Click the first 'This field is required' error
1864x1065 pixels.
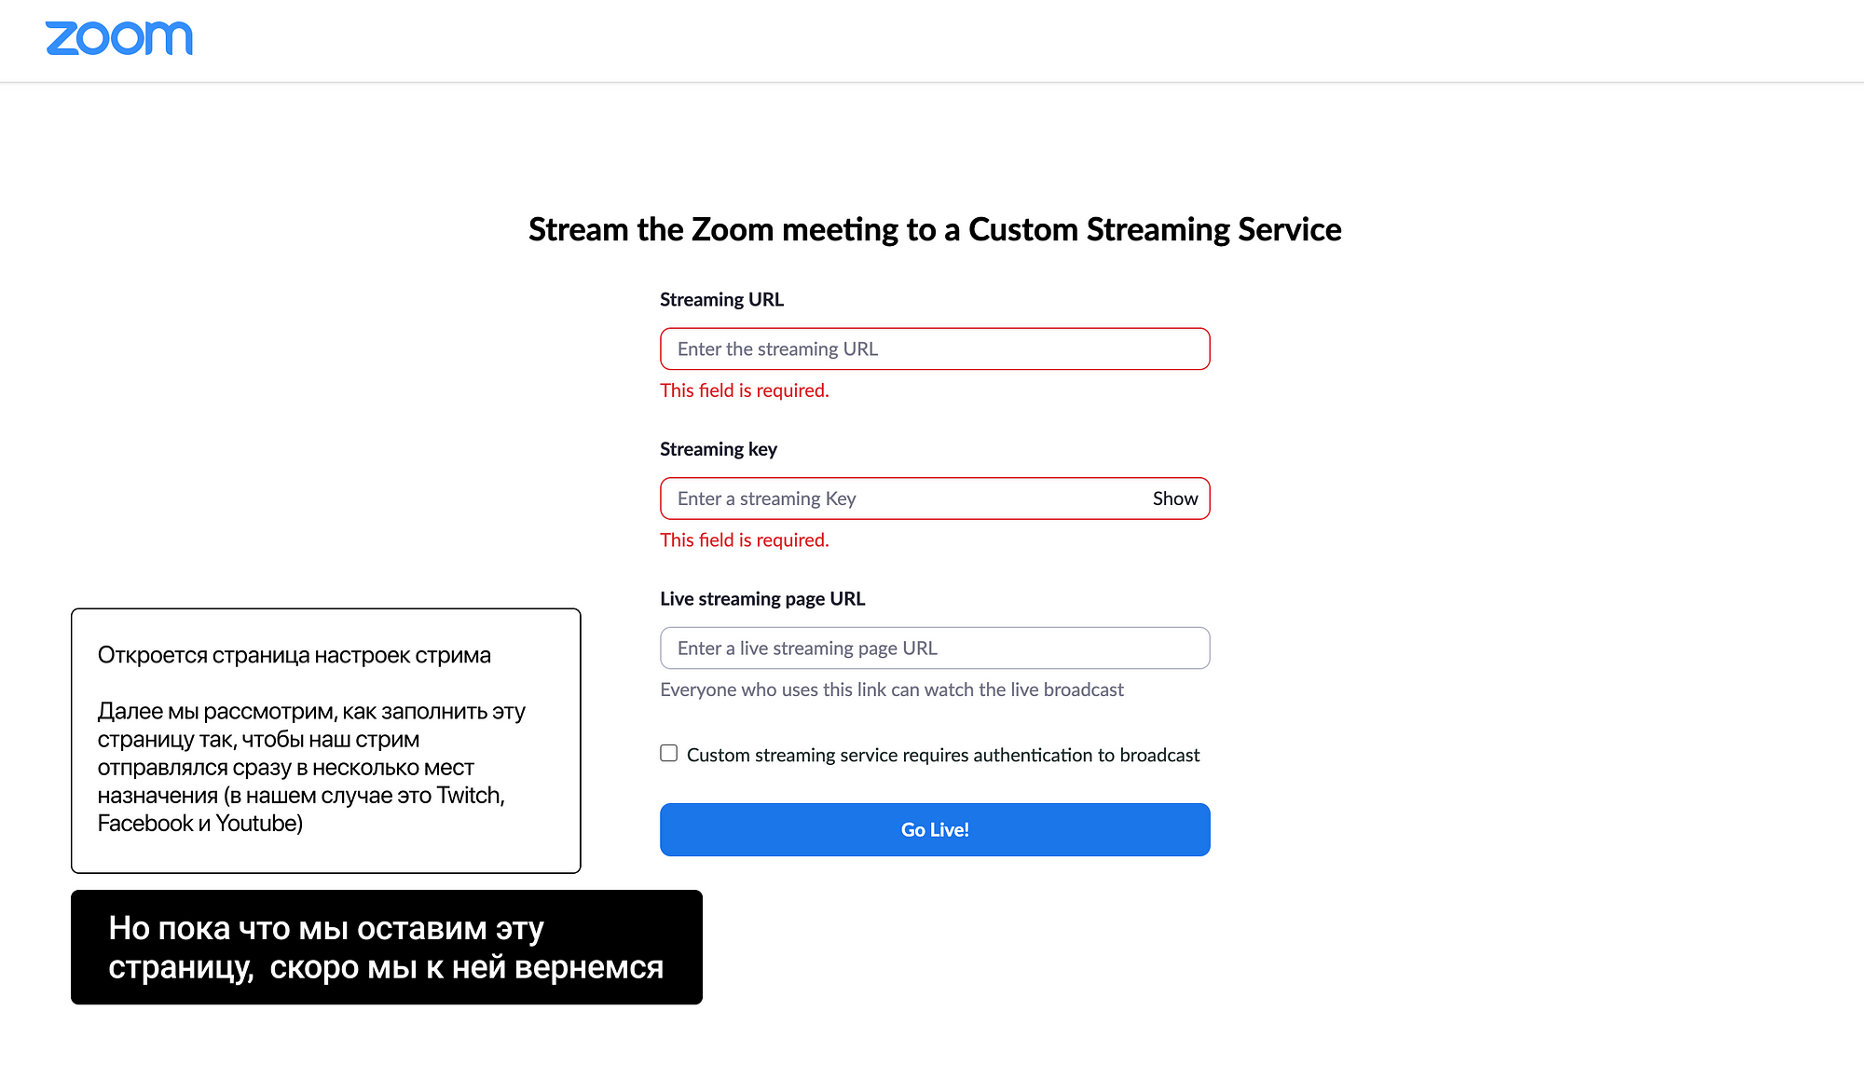(745, 390)
